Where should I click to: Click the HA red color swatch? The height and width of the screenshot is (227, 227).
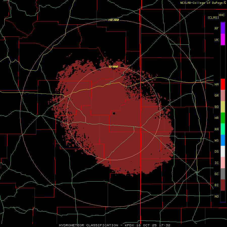[223, 84]
